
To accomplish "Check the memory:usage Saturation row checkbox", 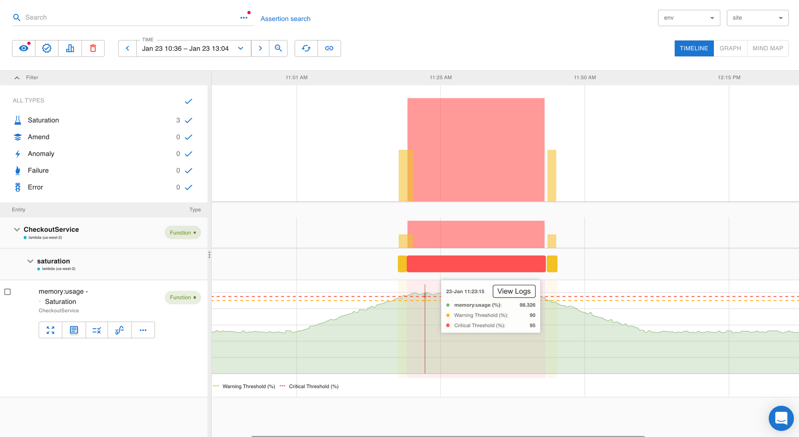I will (x=8, y=292).
